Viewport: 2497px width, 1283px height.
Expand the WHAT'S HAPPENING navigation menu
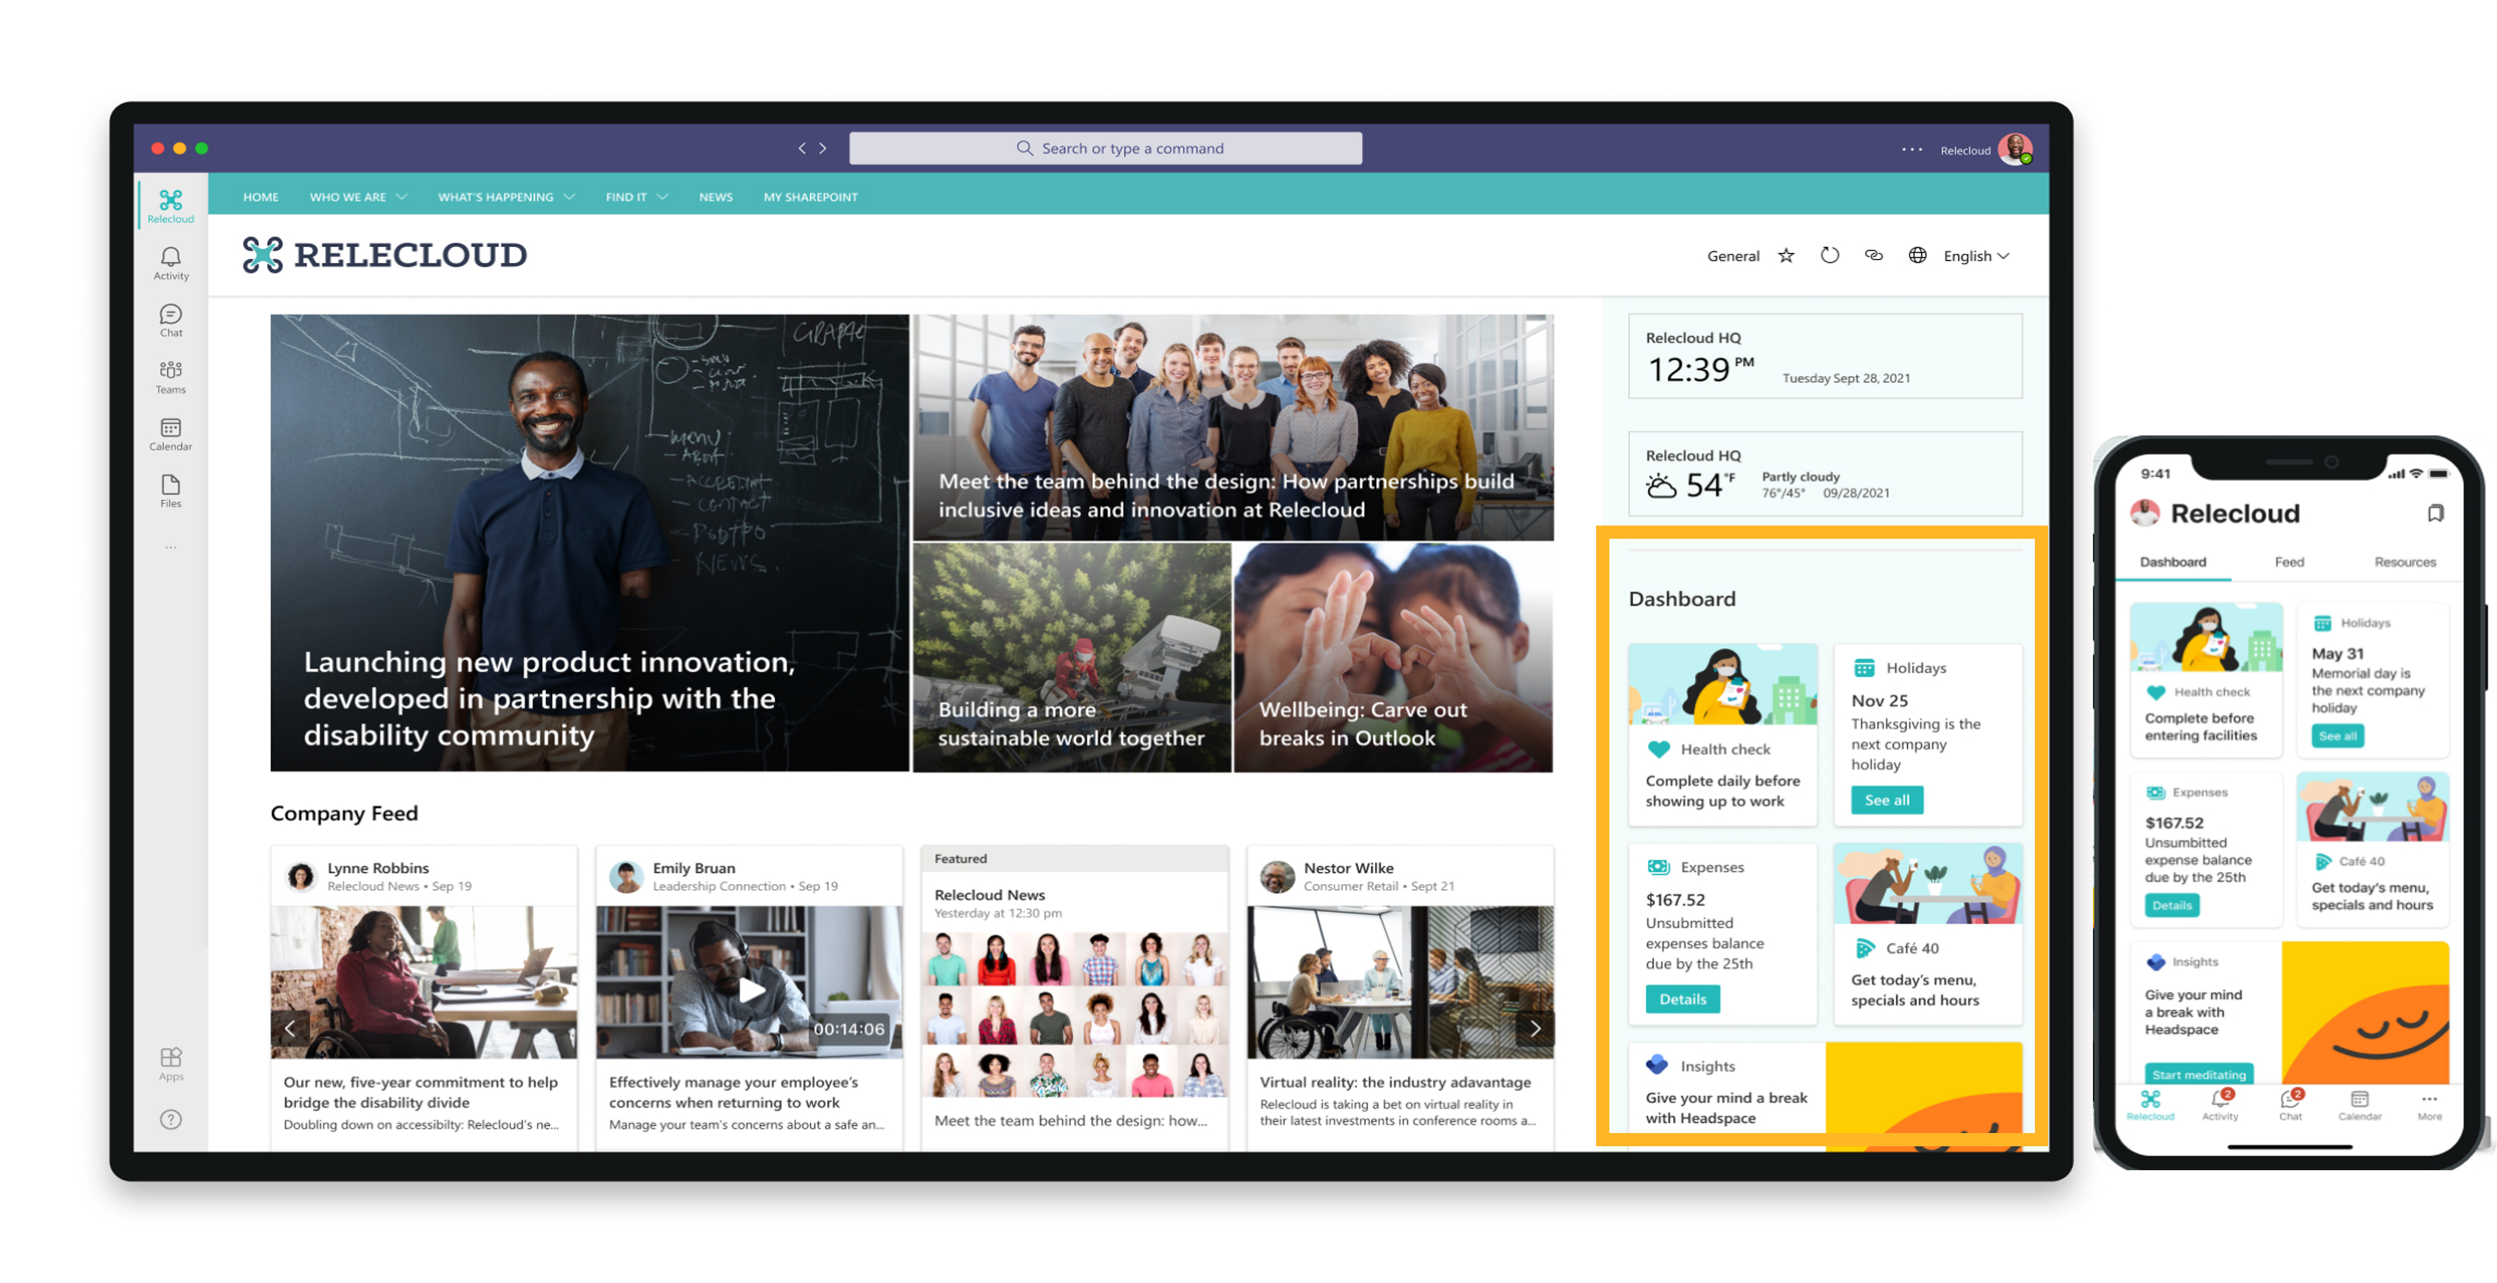click(x=501, y=197)
